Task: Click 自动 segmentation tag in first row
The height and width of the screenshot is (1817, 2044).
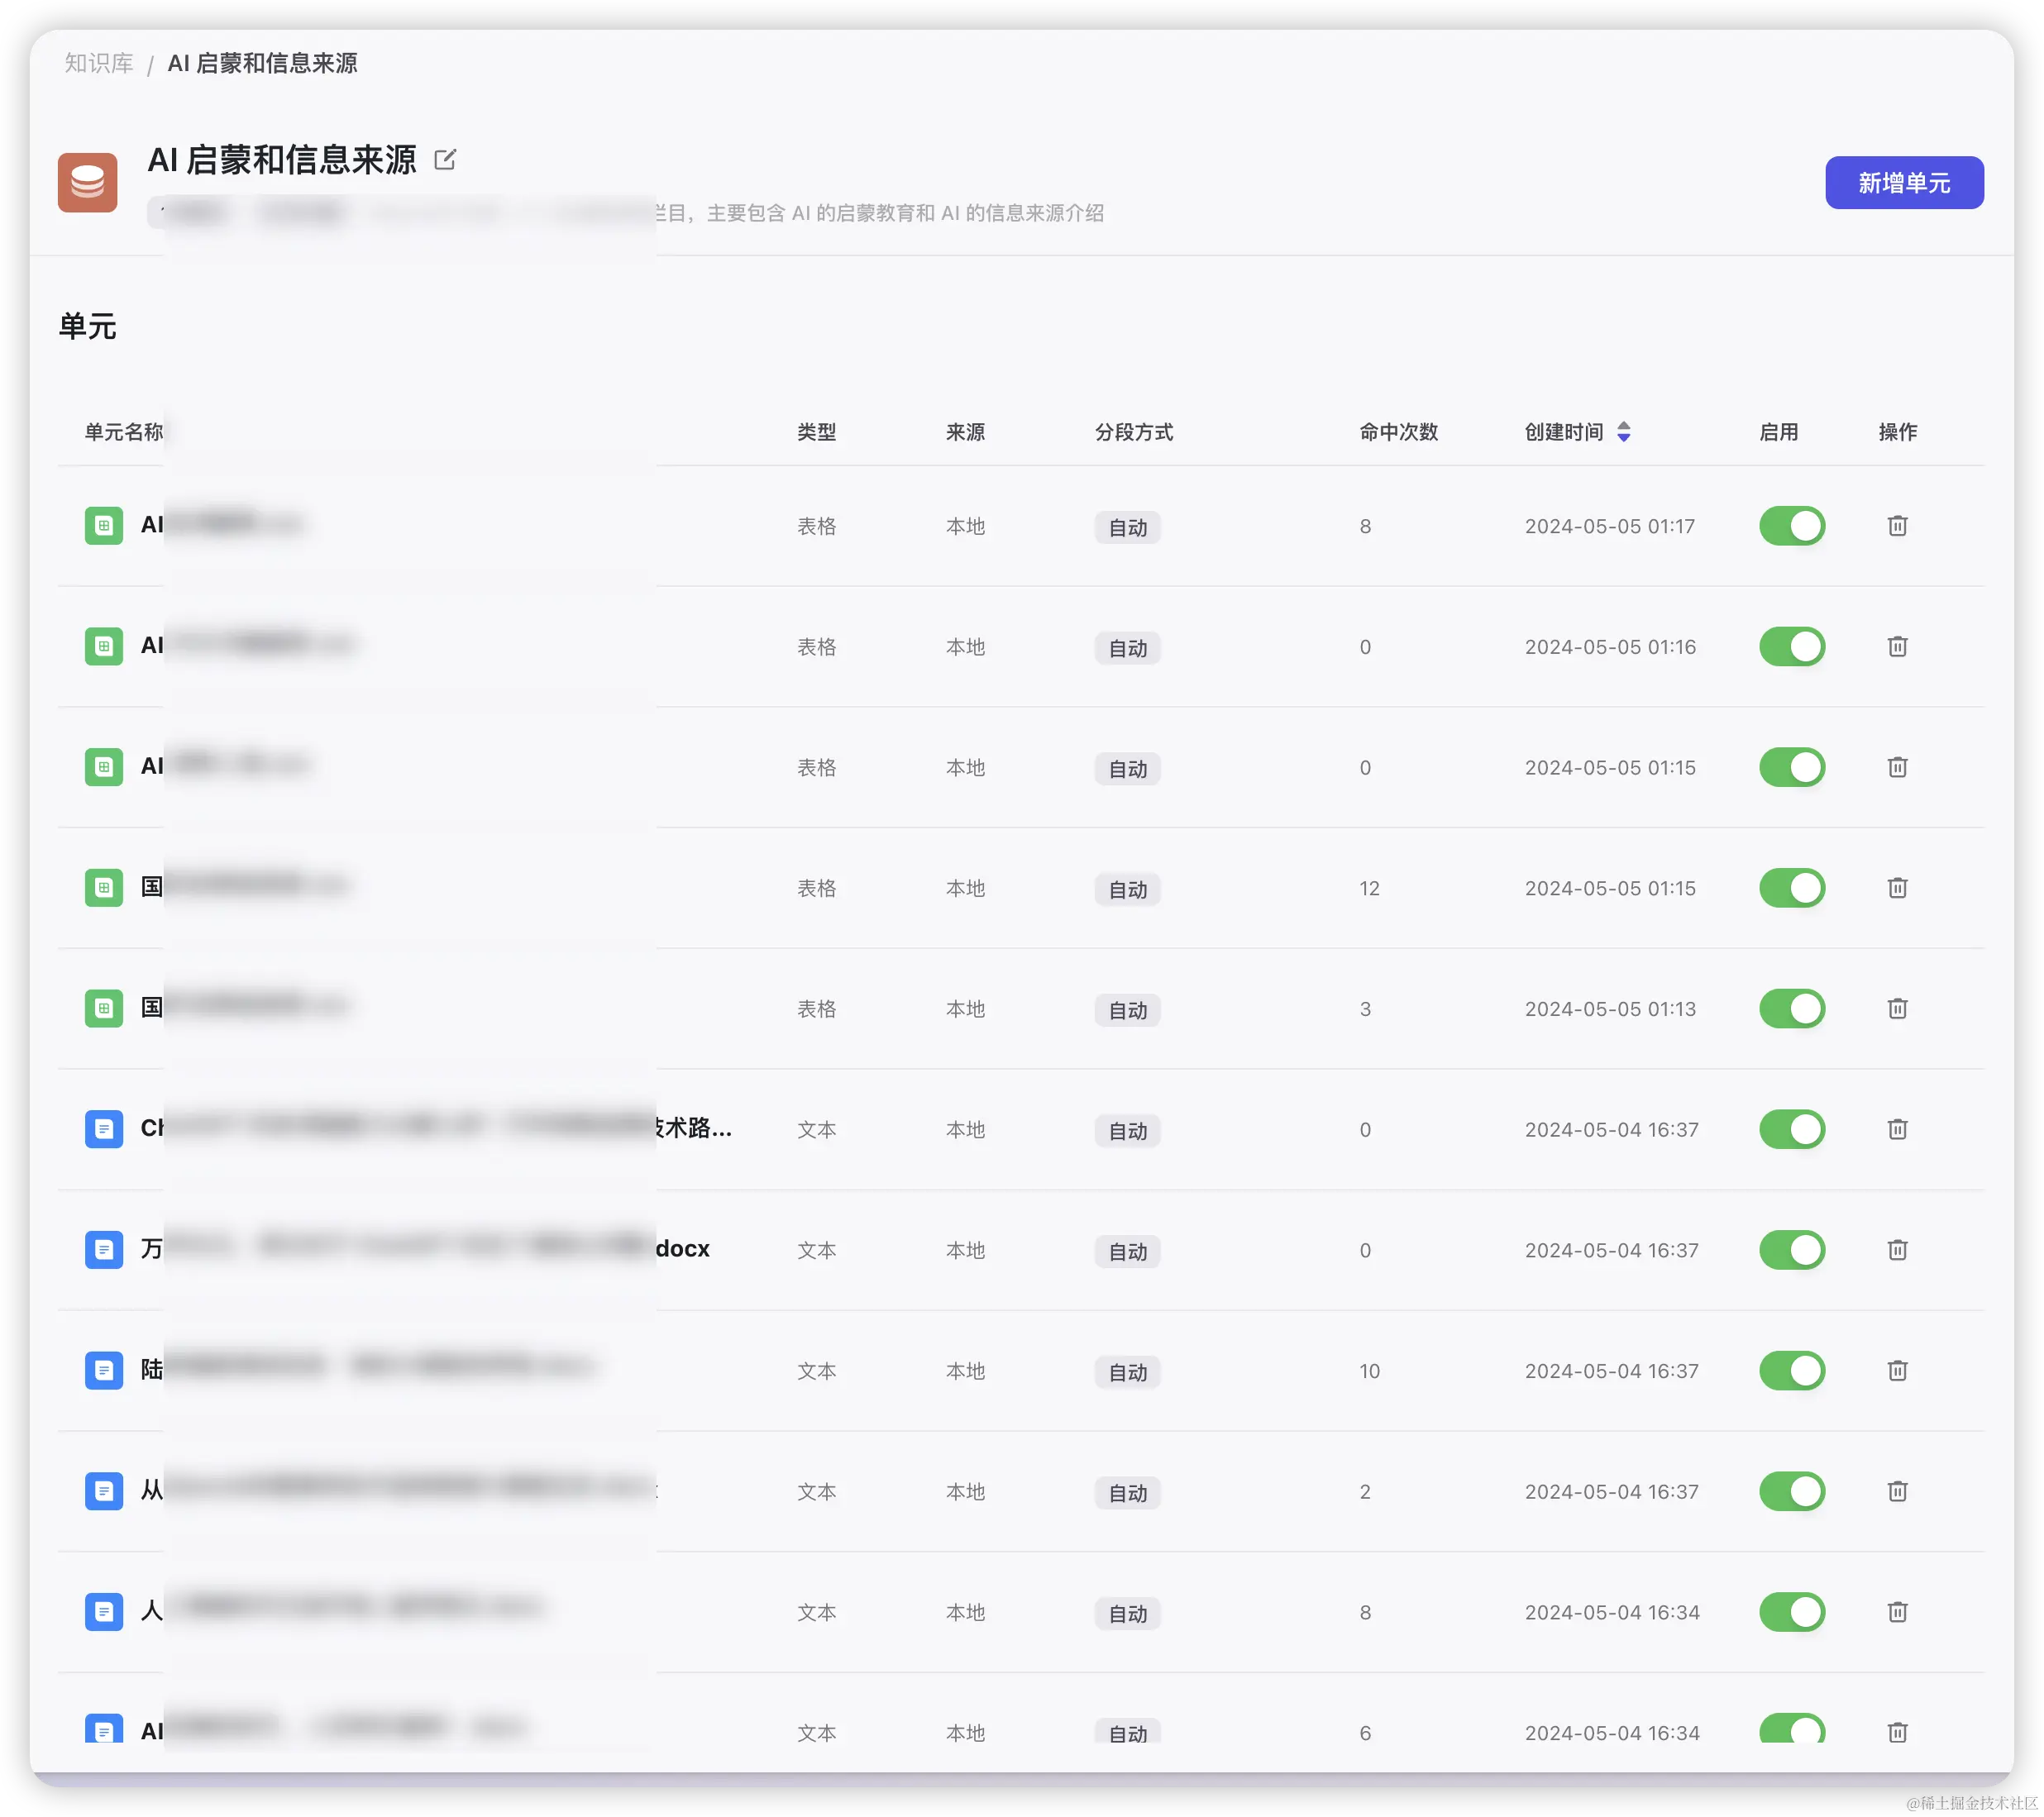Action: (x=1127, y=528)
